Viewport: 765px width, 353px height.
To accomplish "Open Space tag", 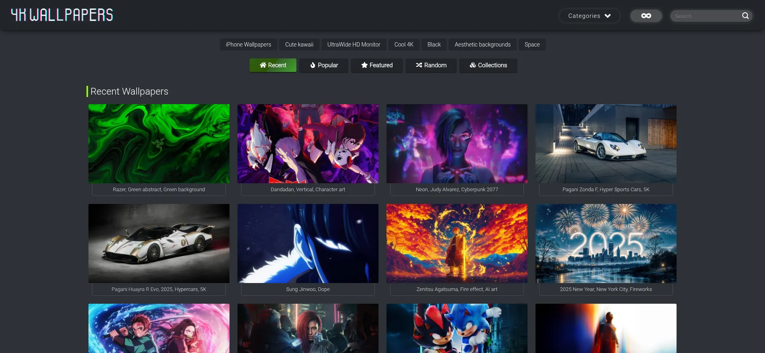I will tap(532, 45).
